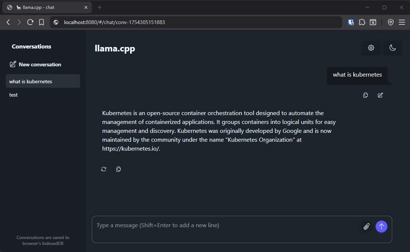Minimize the browser window
The width and height of the screenshot is (410, 252).
pos(367,7)
